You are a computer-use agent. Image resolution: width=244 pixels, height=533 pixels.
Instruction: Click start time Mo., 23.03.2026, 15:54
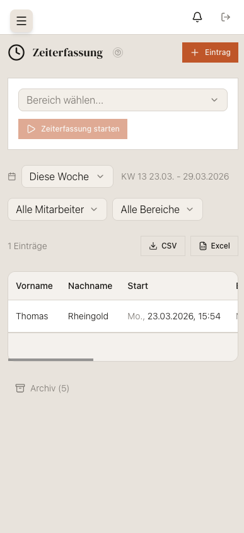tap(174, 316)
